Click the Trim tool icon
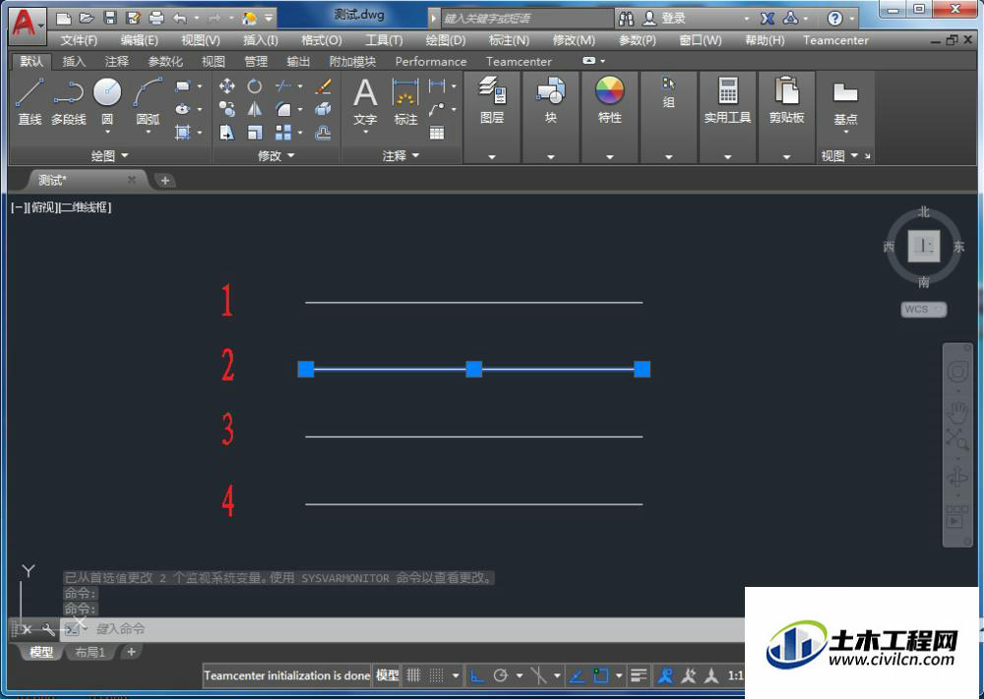The height and width of the screenshot is (699, 984). coord(283,86)
